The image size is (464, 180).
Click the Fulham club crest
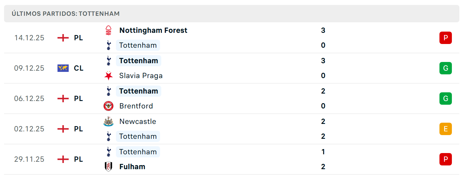[108, 167]
